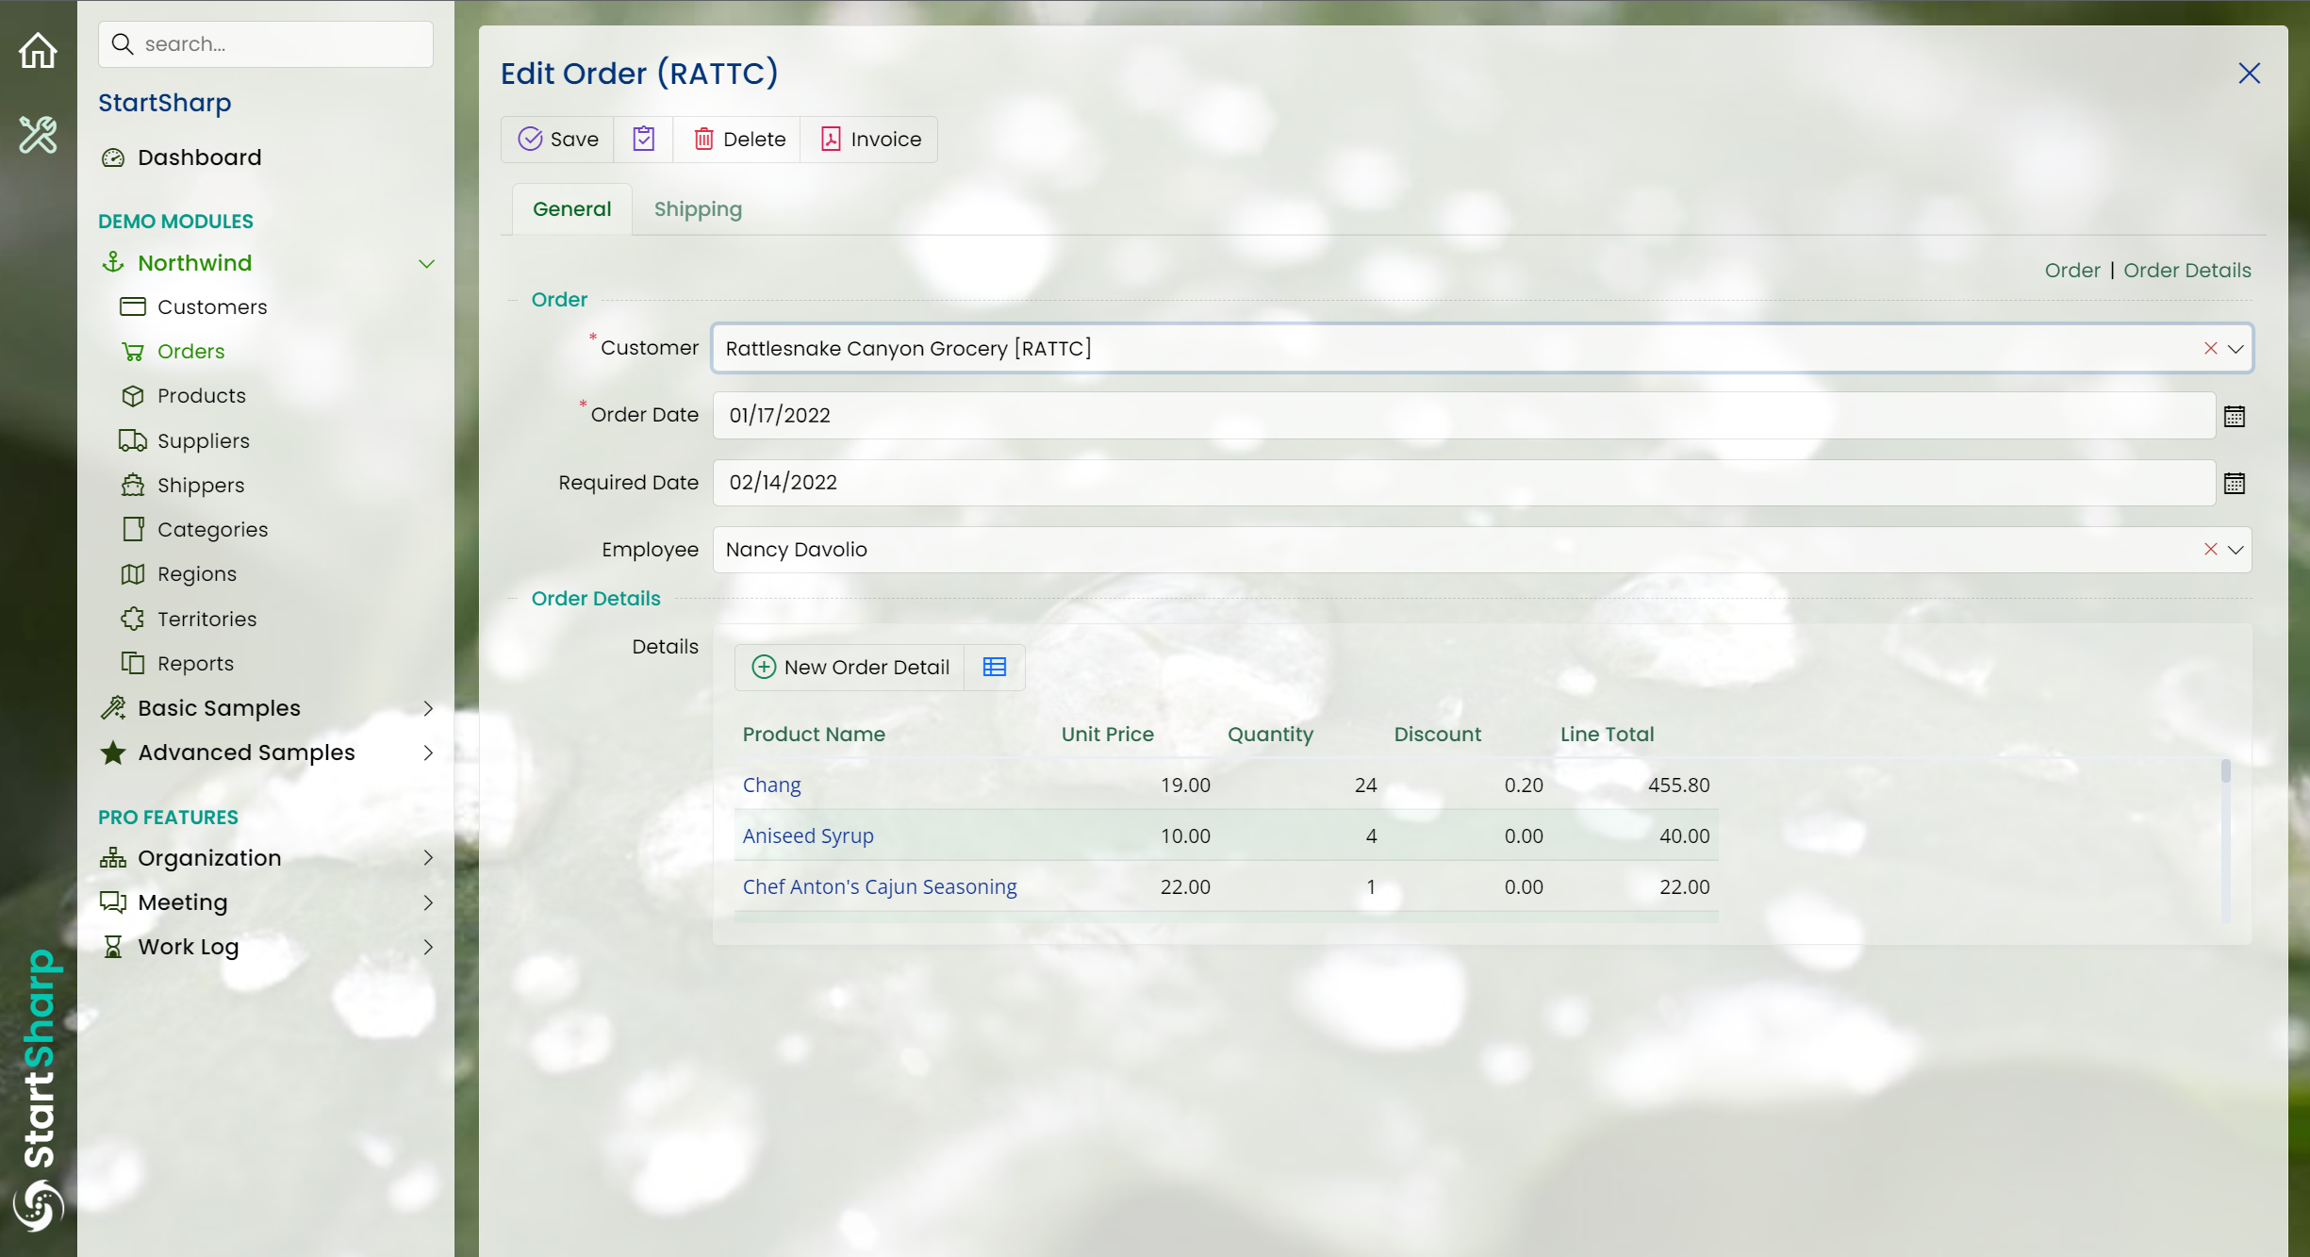The image size is (2310, 1257).
Task: Open Order Date calendar picker
Action: point(2234,416)
